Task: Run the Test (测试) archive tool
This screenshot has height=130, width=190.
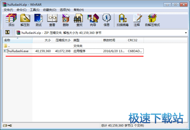Action: click(38, 18)
